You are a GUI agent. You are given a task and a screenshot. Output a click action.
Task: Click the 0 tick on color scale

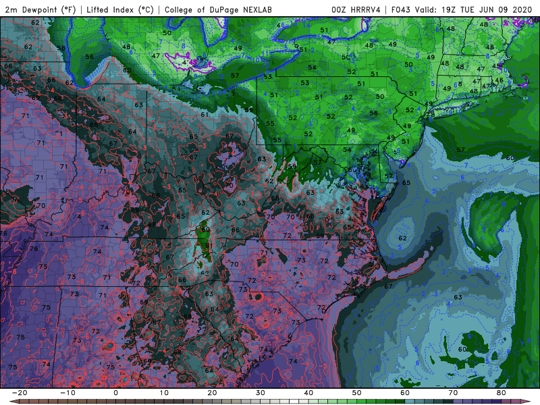pyautogui.click(x=115, y=393)
